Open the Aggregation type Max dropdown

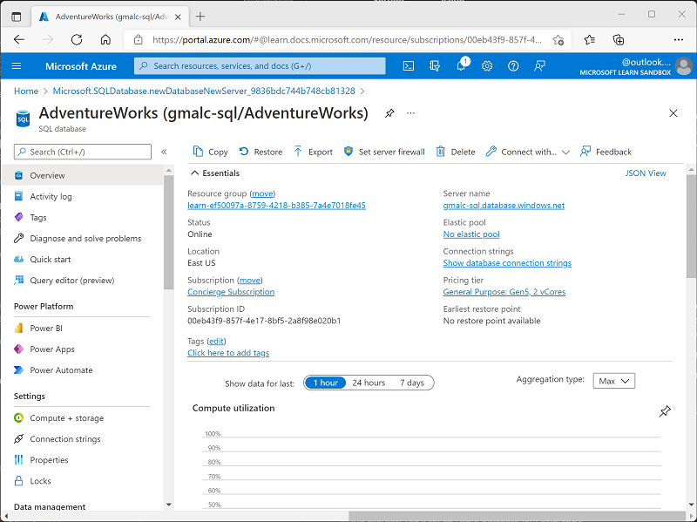pos(614,381)
